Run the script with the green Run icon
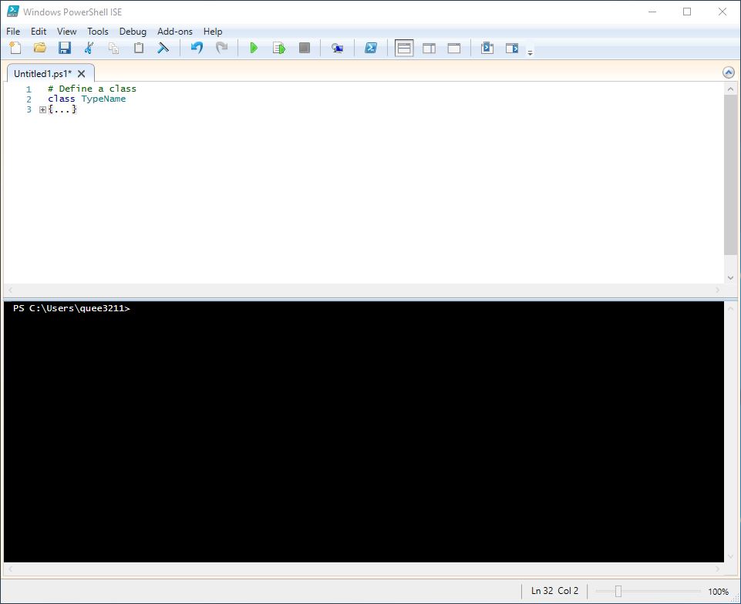 [x=254, y=47]
